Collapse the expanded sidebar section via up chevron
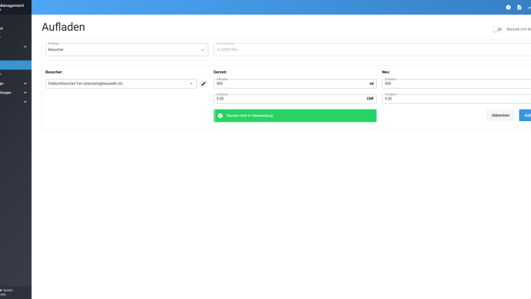This screenshot has height=299, width=531. click(x=25, y=46)
